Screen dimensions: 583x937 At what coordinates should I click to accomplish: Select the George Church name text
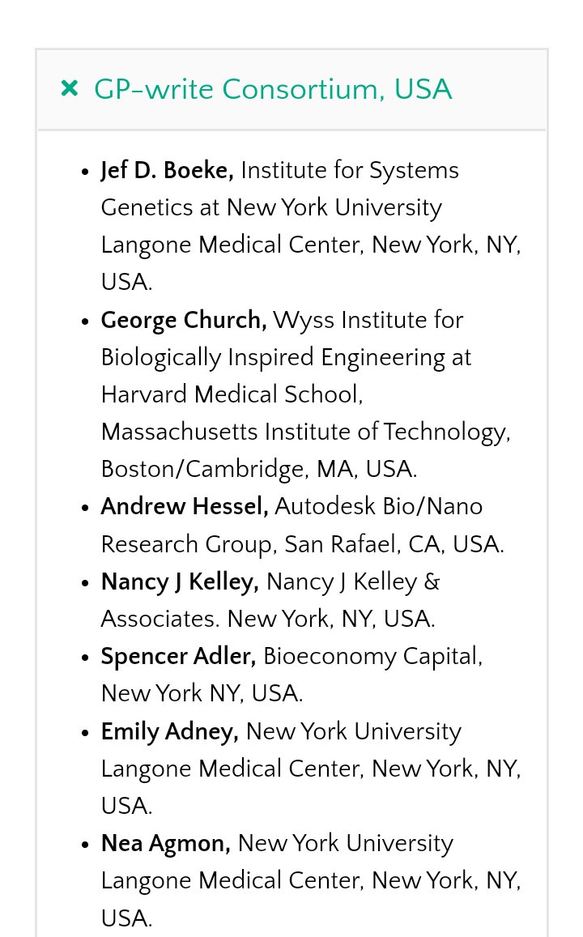pyautogui.click(x=183, y=321)
